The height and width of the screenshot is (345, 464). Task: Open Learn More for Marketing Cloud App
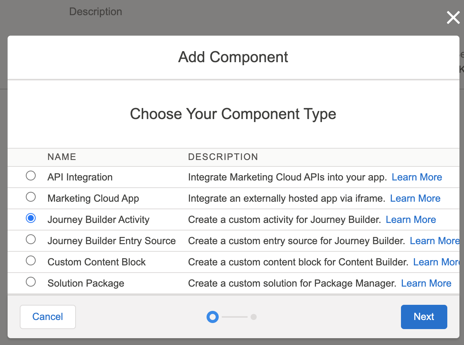[415, 198]
